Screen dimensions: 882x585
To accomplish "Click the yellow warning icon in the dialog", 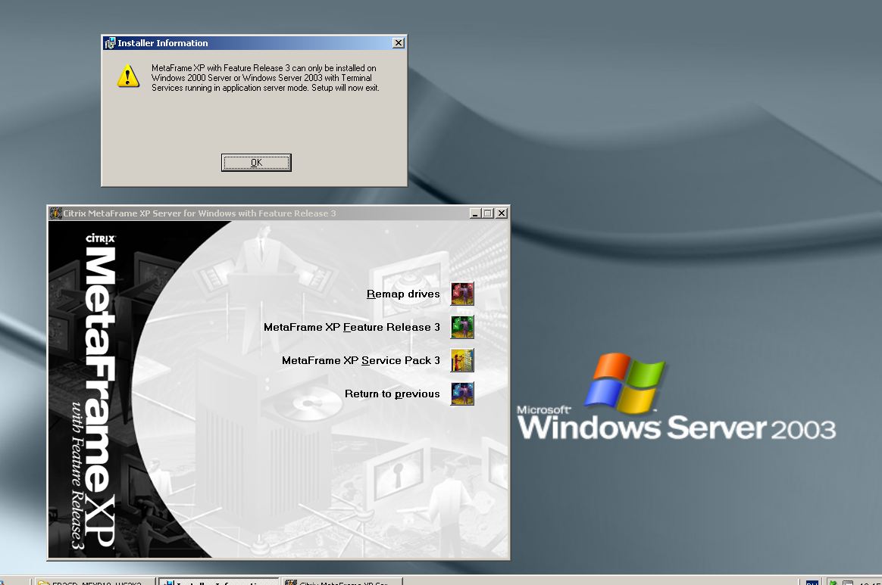I will pos(128,76).
